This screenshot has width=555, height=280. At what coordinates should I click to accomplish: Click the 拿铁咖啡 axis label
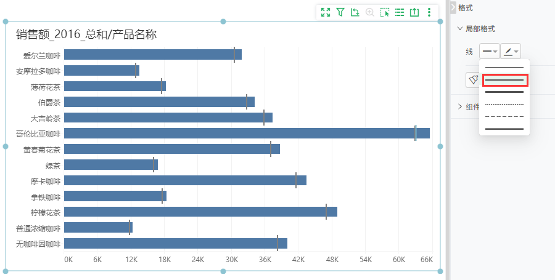point(46,197)
